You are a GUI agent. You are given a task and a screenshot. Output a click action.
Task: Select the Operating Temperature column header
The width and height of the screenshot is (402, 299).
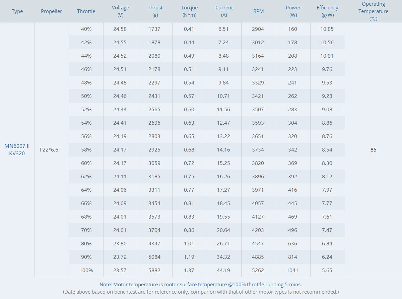(373, 11)
